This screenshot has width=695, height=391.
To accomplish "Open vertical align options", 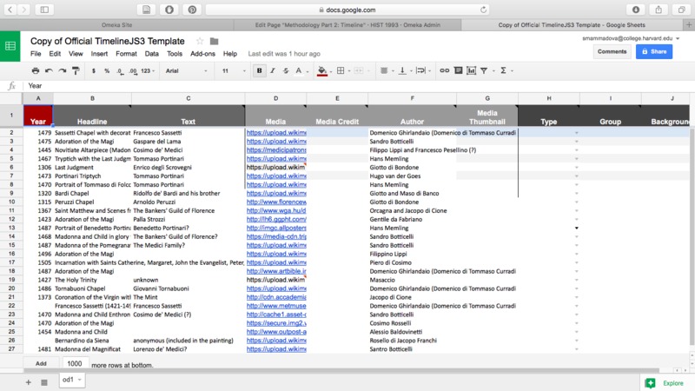I will pos(402,70).
